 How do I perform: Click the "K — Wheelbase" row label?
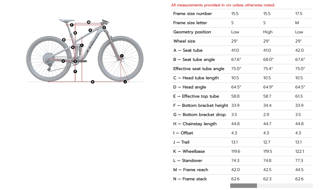tap(189, 151)
